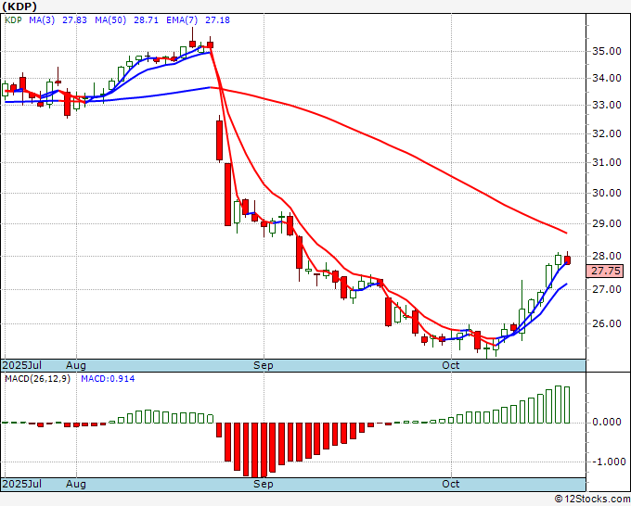The width and height of the screenshot is (631, 506).
Task: Click the Sep label on MACD axis
Action: click(264, 484)
